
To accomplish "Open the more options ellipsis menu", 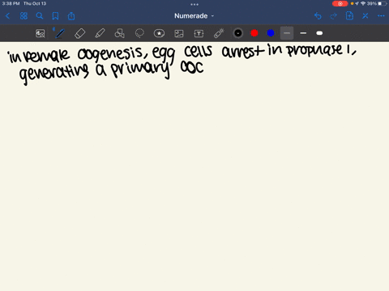I will [381, 16].
